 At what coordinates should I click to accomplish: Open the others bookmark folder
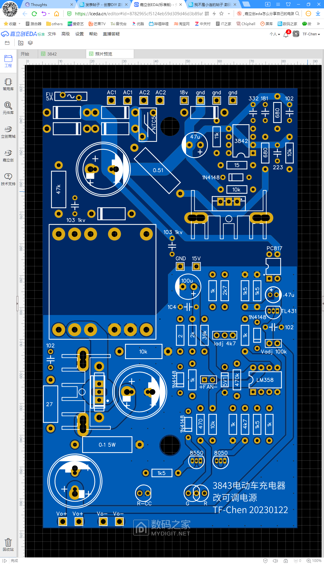click(54, 24)
